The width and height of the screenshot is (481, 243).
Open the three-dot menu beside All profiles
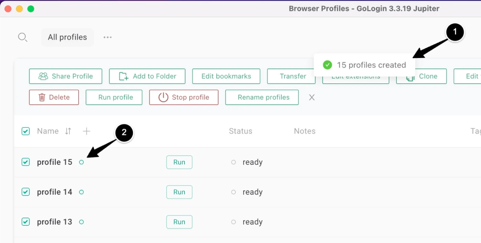[107, 37]
